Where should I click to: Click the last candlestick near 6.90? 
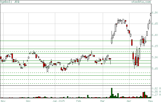pyautogui.click(x=151, y=14)
